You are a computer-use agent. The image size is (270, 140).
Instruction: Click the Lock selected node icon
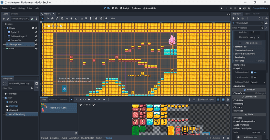point(96,18)
